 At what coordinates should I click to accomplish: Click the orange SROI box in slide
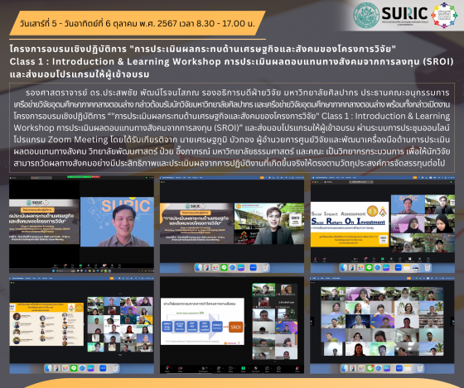point(235,327)
